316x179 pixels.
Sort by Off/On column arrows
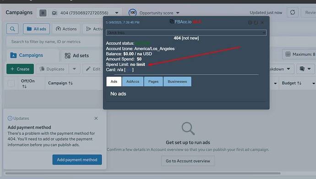coord(24,87)
